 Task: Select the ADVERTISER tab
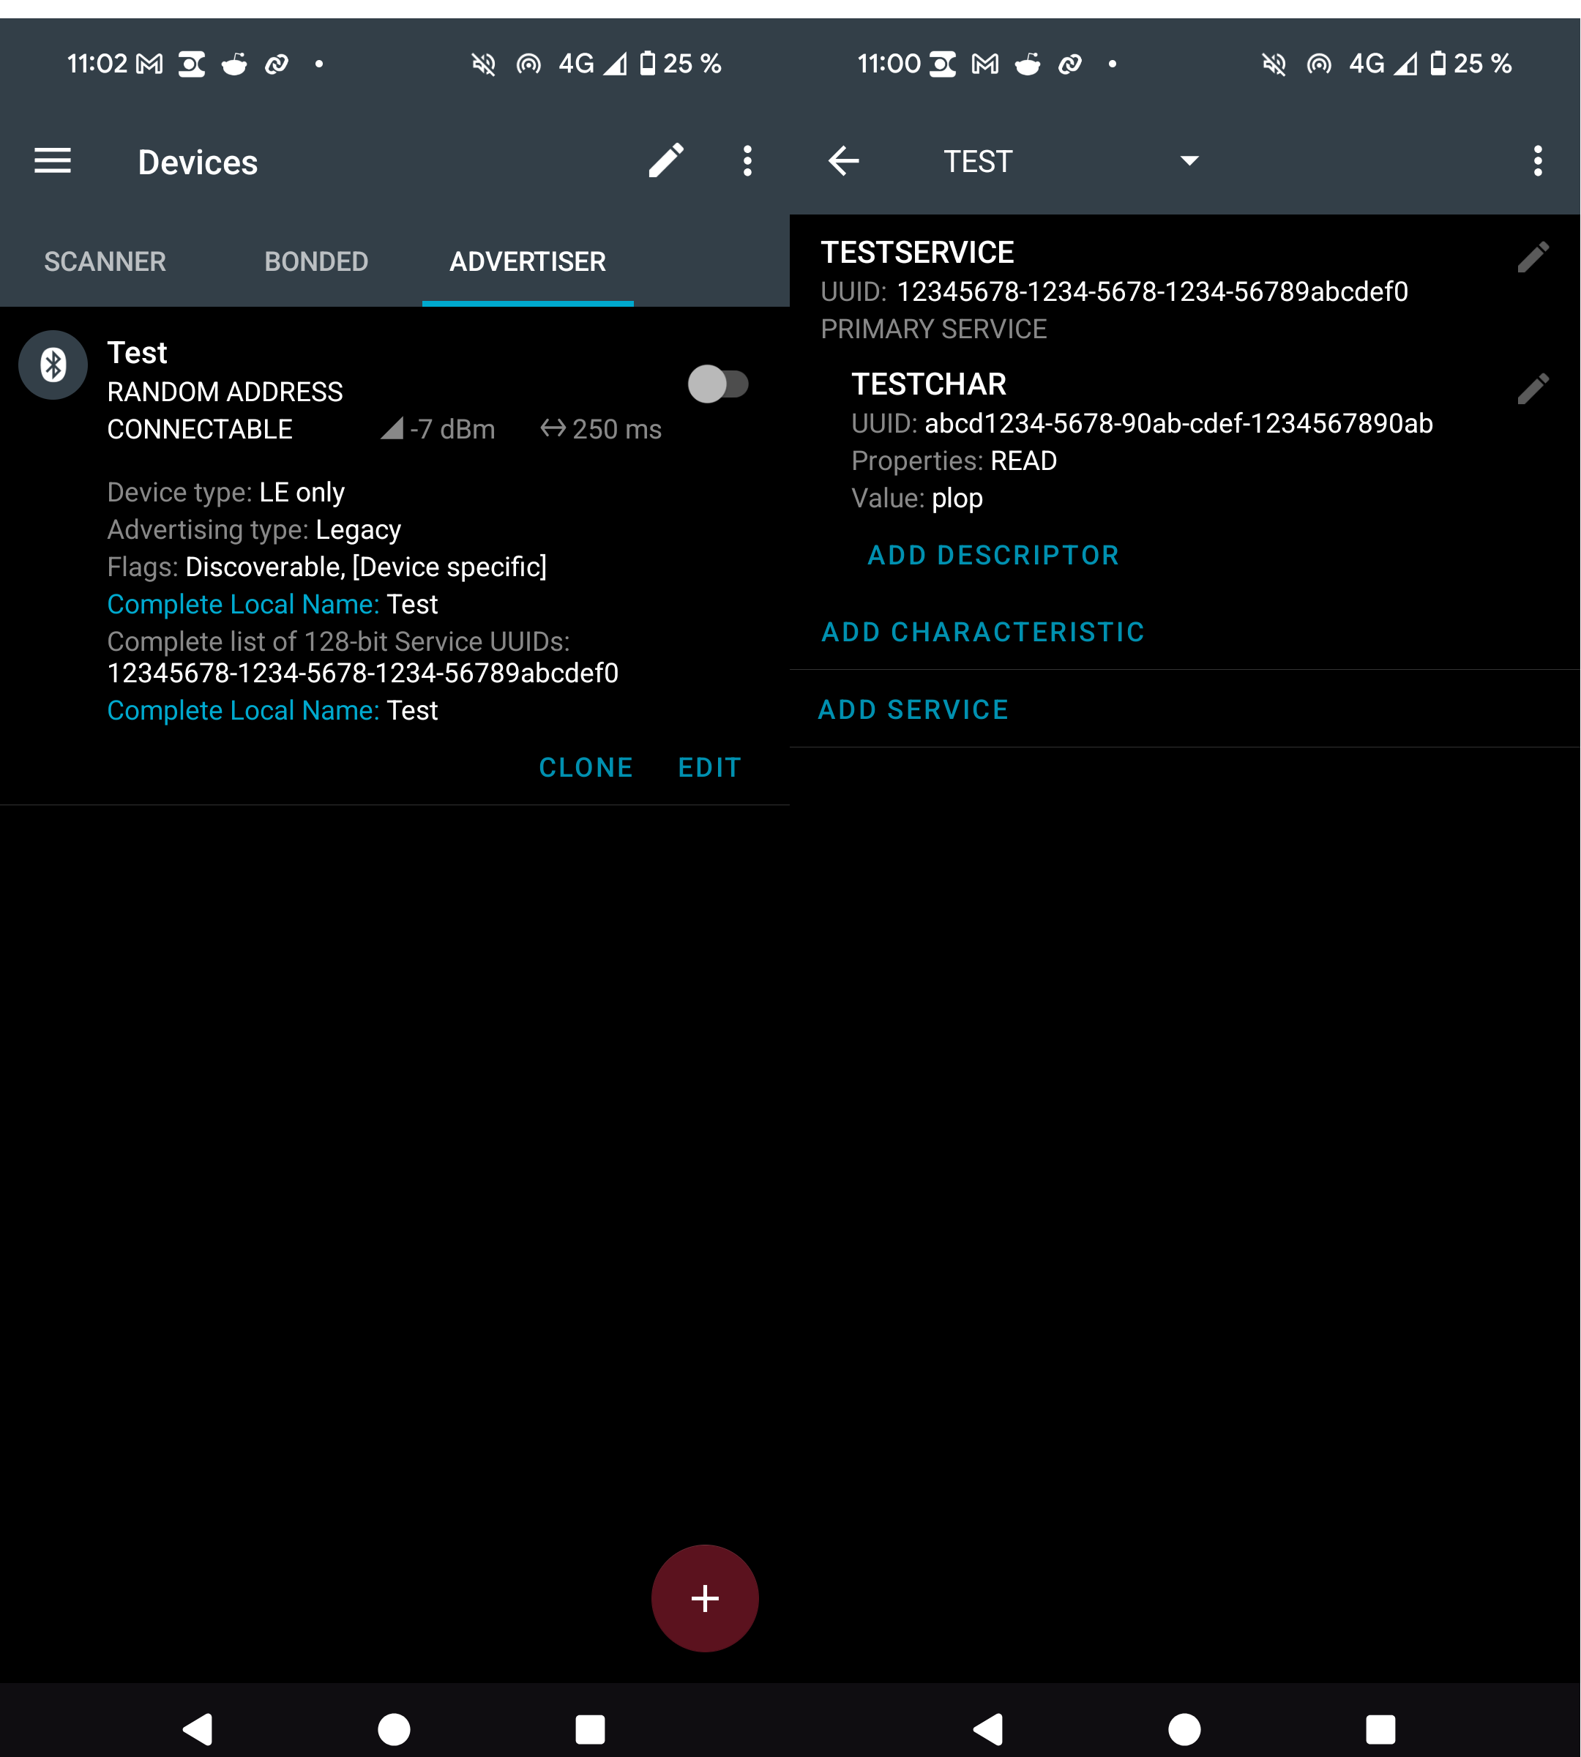click(527, 261)
